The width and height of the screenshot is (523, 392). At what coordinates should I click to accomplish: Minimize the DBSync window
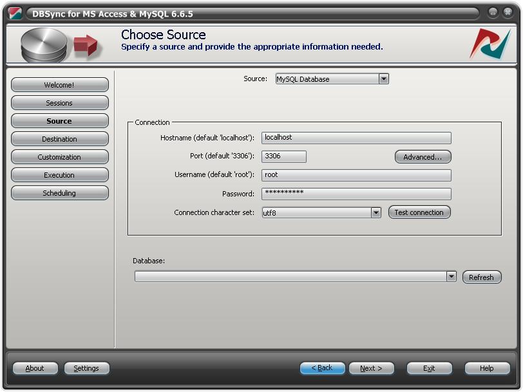tap(493, 13)
